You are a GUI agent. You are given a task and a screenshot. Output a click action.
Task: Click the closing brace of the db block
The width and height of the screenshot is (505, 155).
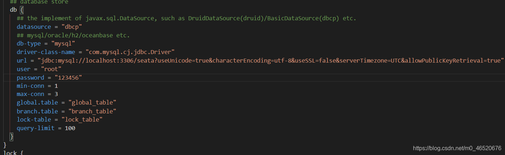[11, 137]
